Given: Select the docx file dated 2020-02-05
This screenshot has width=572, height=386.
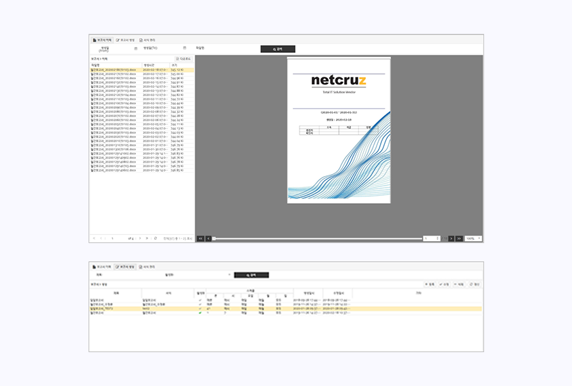Looking at the screenshot, I should [x=142, y=124].
